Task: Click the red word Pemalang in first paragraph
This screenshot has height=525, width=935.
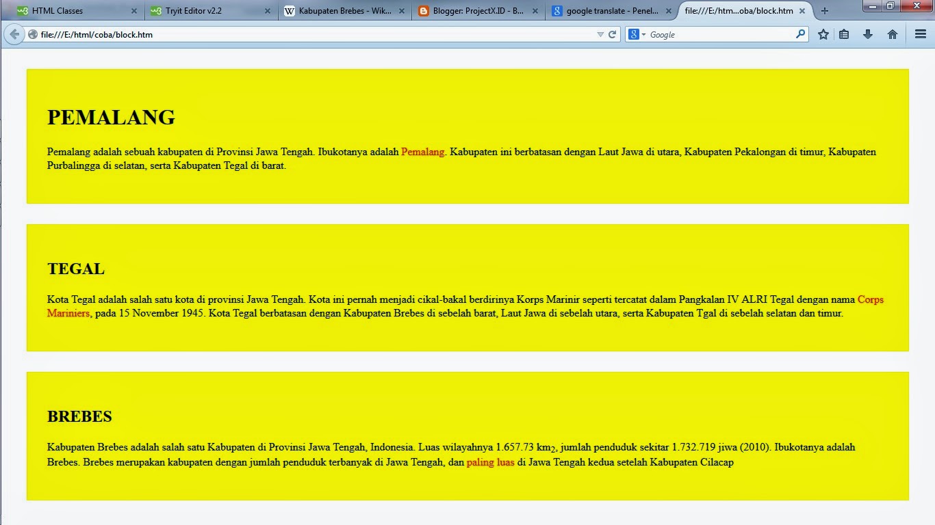Action: (x=423, y=152)
